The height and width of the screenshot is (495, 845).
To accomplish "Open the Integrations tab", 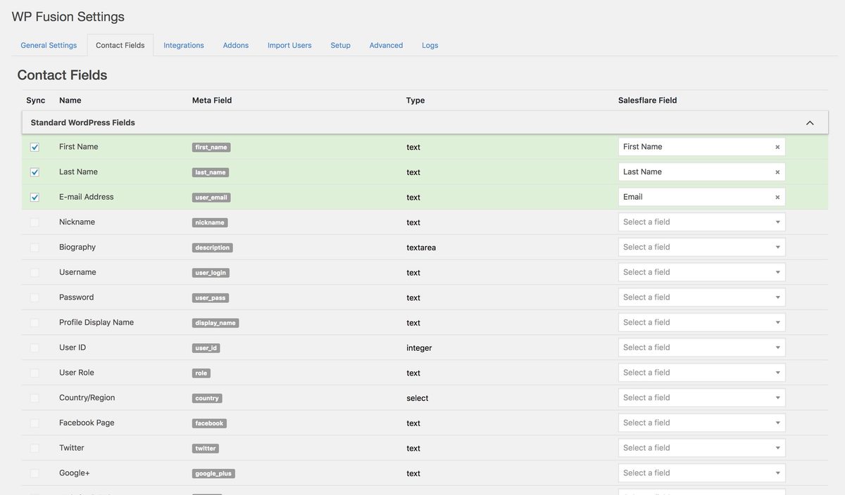I will 184,45.
